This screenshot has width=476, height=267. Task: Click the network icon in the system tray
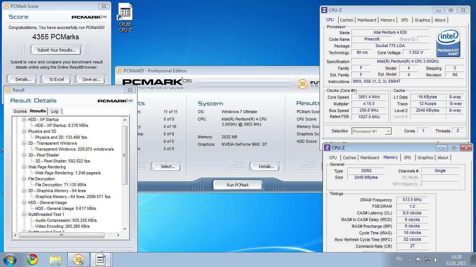tap(427, 260)
